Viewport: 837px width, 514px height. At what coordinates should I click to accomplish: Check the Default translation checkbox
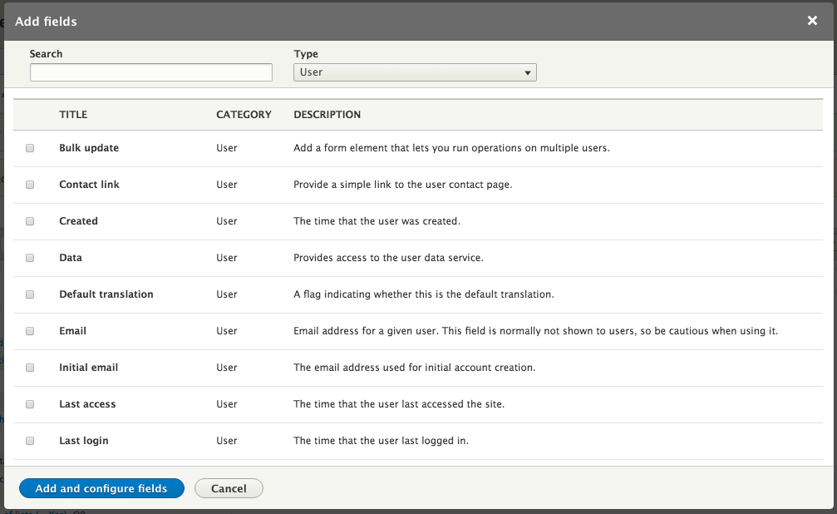30,294
